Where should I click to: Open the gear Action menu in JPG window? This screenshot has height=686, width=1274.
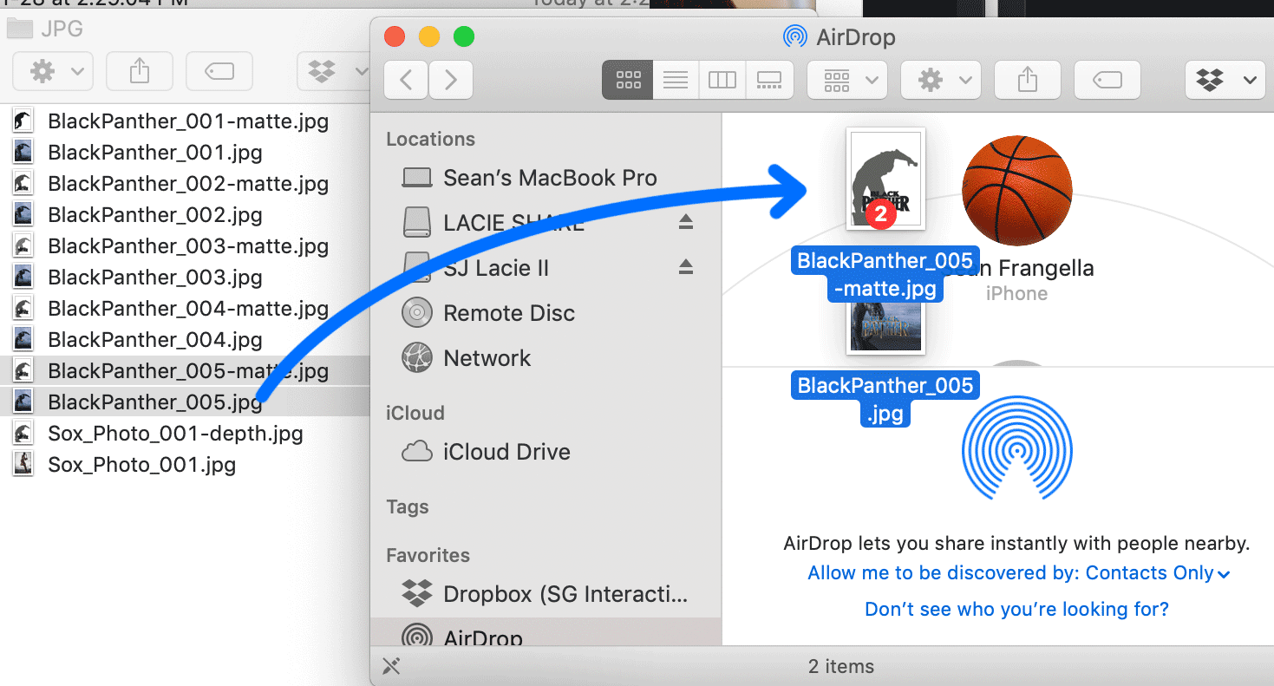[x=53, y=71]
